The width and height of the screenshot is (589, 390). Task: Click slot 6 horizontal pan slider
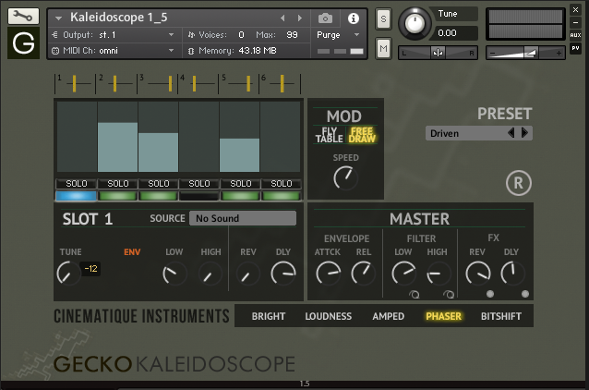click(x=281, y=83)
